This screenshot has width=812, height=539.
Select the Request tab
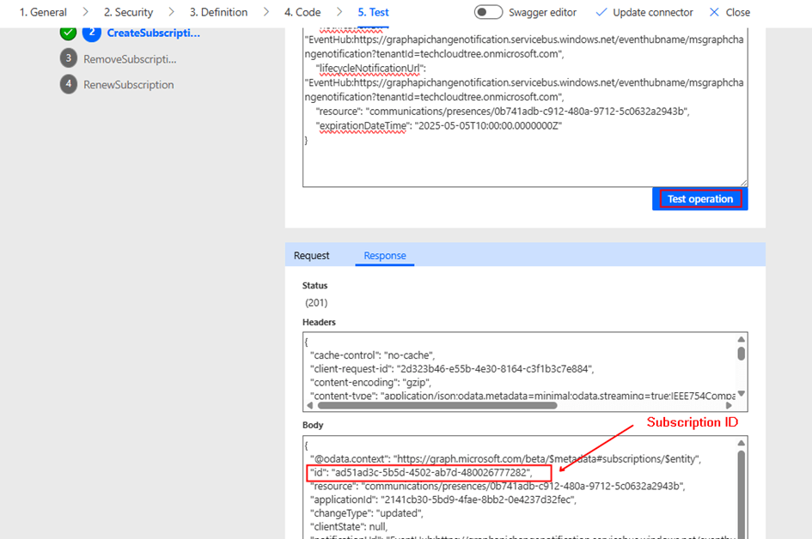pyautogui.click(x=311, y=255)
